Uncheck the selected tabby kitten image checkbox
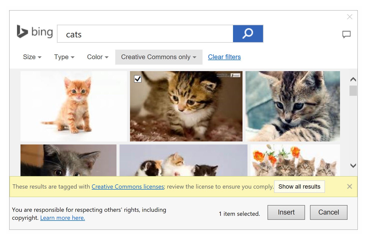 [x=138, y=79]
